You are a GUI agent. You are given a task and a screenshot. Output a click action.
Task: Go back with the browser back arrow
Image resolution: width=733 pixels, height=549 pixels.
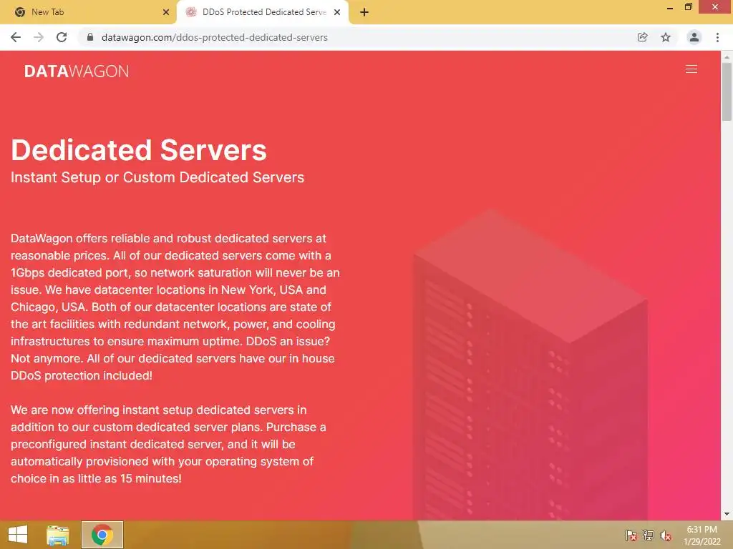click(16, 37)
